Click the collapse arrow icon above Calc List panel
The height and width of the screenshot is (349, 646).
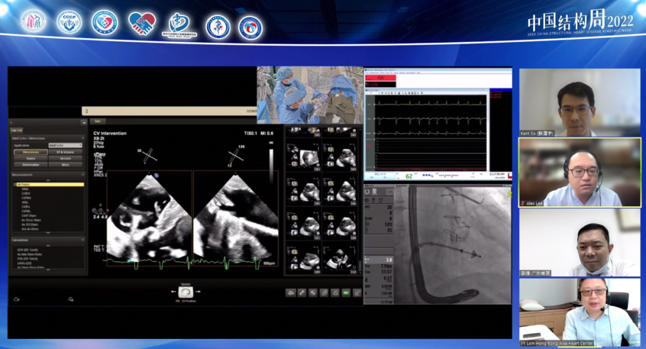pyautogui.click(x=83, y=122)
